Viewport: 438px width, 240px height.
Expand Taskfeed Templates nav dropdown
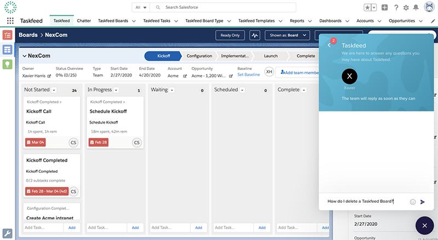point(280,21)
